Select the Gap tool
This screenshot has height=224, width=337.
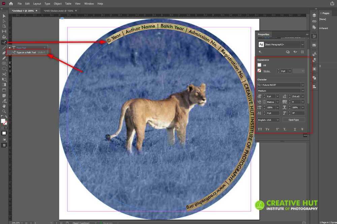tap(4, 32)
